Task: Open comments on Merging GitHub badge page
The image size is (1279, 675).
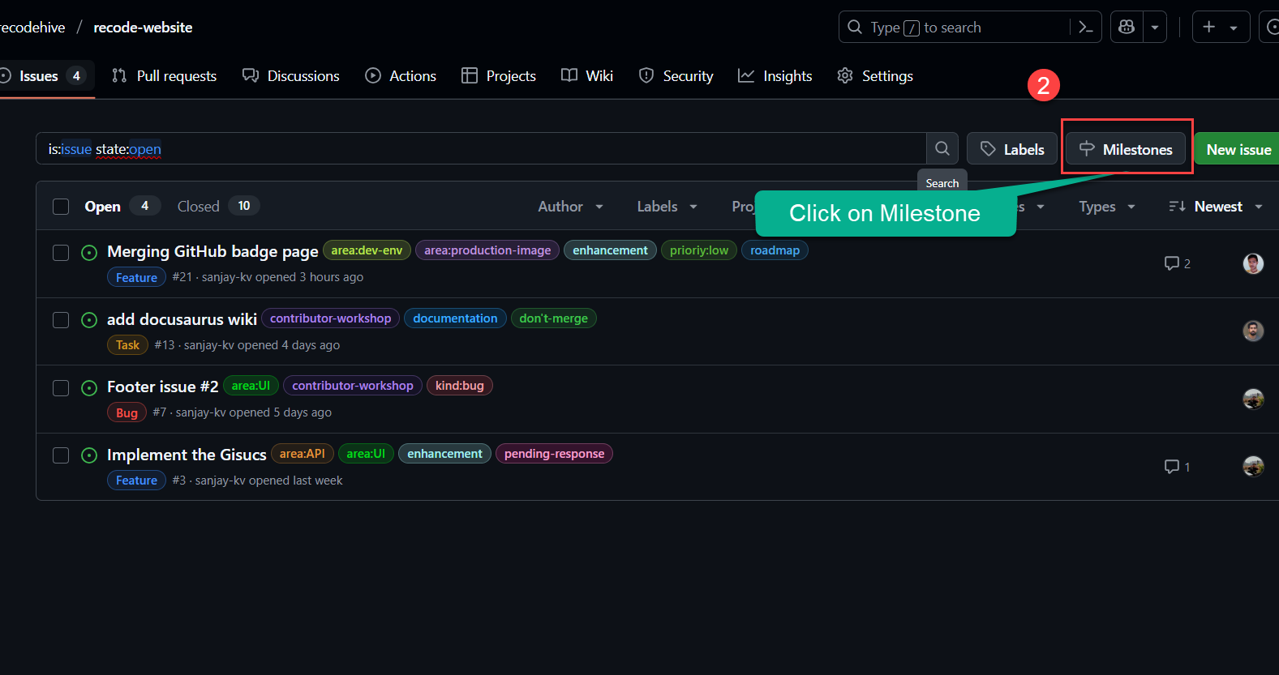Action: point(1178,263)
